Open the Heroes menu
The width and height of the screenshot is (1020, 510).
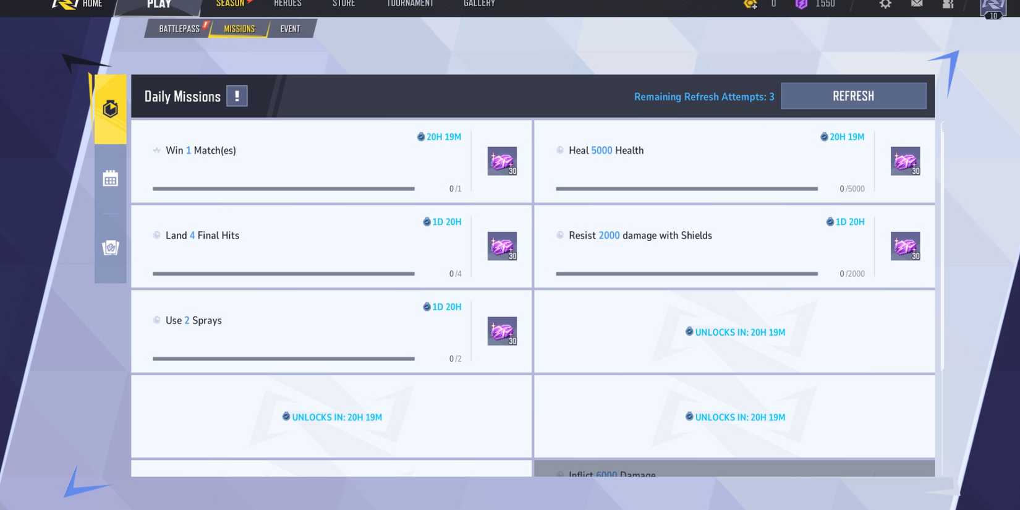pyautogui.click(x=287, y=4)
